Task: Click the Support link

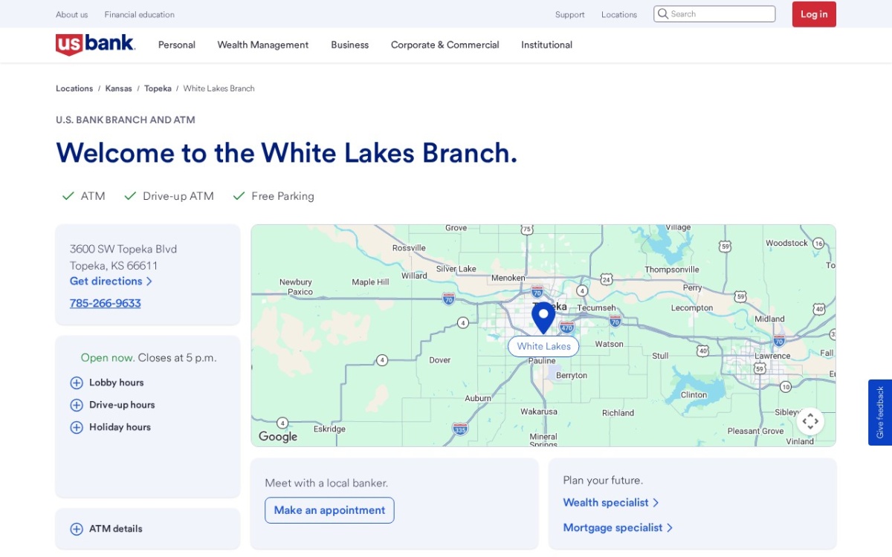Action: (570, 14)
